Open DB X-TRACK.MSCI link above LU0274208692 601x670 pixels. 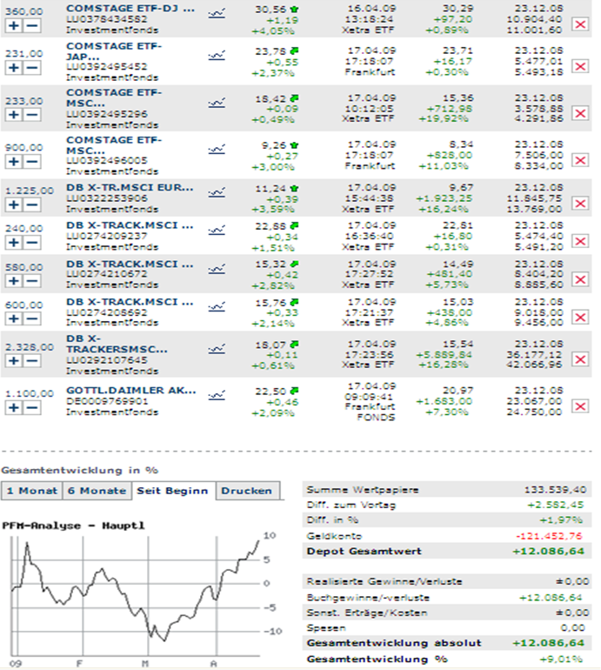click(x=130, y=302)
